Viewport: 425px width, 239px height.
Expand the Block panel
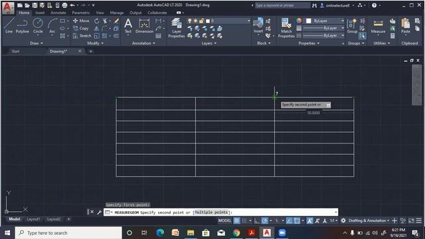click(264, 43)
